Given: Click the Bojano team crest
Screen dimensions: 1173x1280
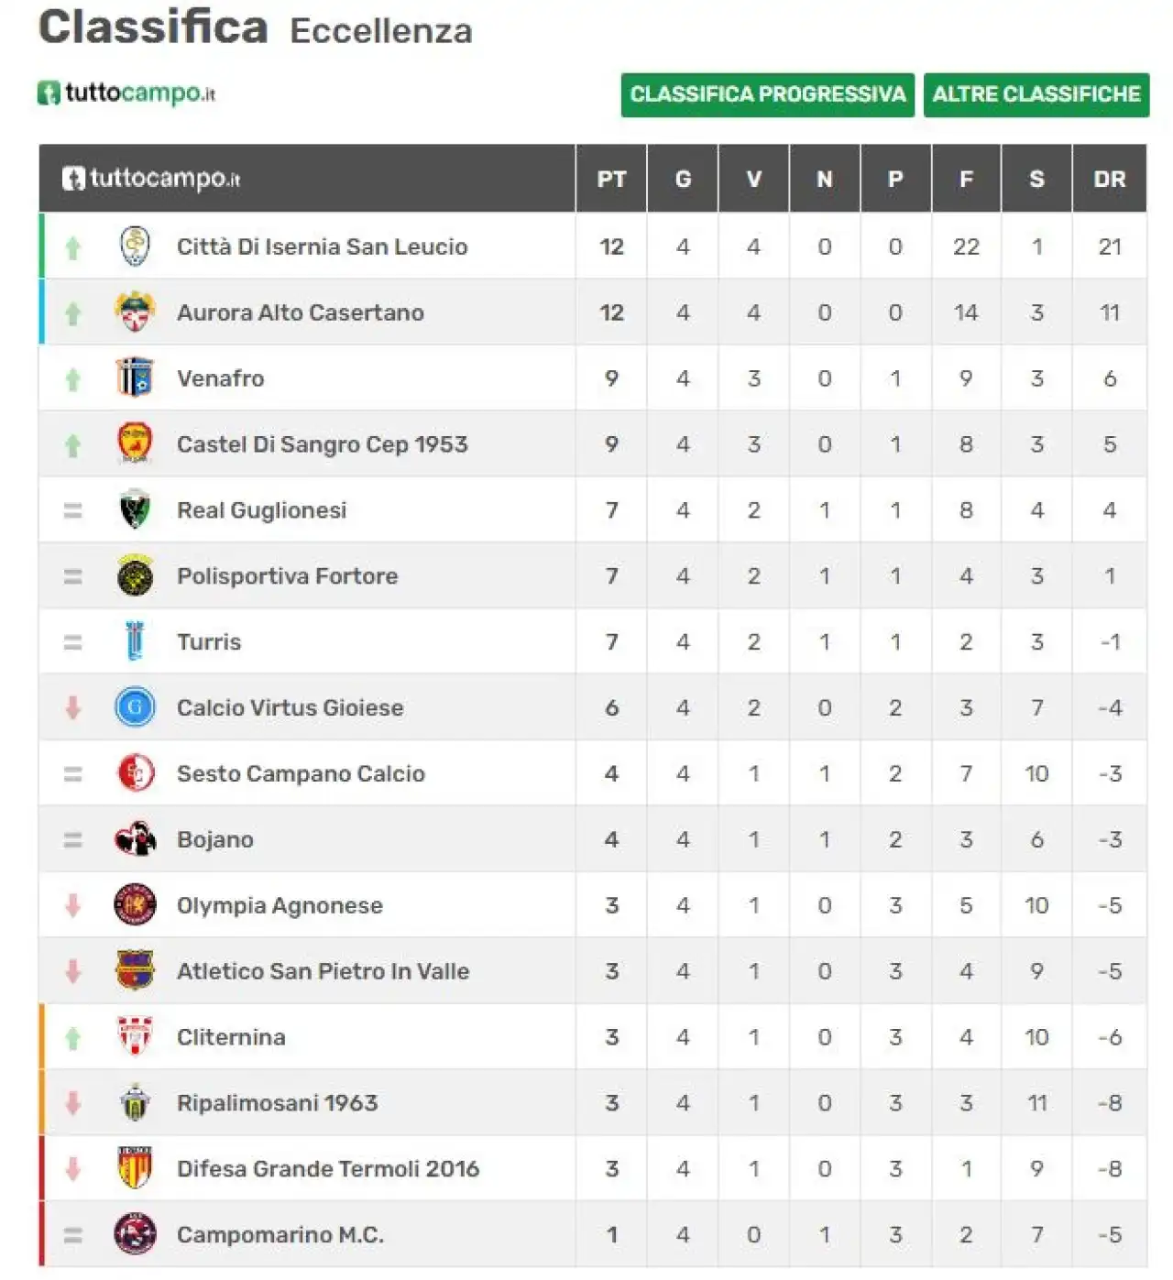Looking at the screenshot, I should [135, 839].
